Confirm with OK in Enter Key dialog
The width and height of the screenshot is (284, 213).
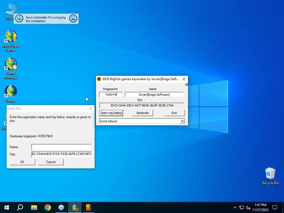pyautogui.click(x=22, y=162)
